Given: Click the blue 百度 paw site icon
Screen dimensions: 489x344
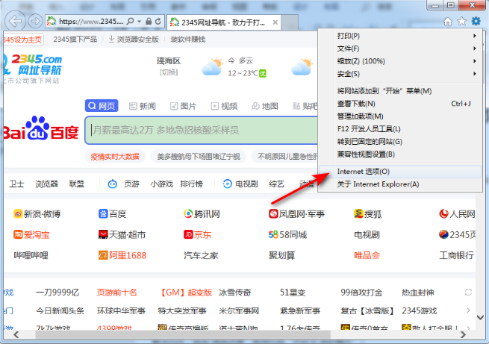Looking at the screenshot, I should pyautogui.click(x=103, y=214).
